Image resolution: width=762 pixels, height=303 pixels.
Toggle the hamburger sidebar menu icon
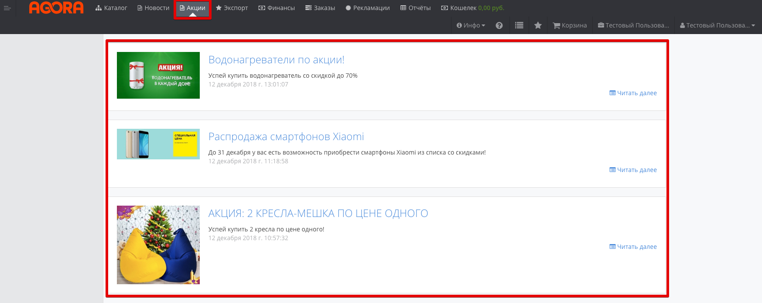pos(7,8)
